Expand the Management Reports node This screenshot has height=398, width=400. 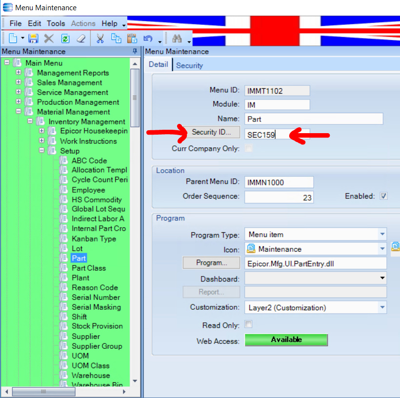19,72
